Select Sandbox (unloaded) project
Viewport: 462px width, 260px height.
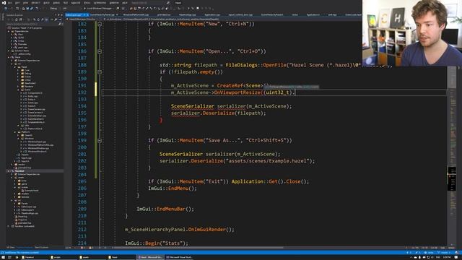[x=24, y=226]
